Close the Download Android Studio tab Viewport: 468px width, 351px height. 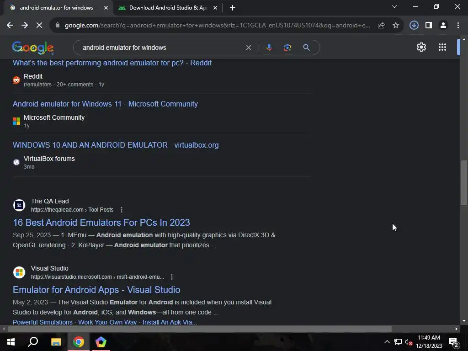click(x=215, y=8)
